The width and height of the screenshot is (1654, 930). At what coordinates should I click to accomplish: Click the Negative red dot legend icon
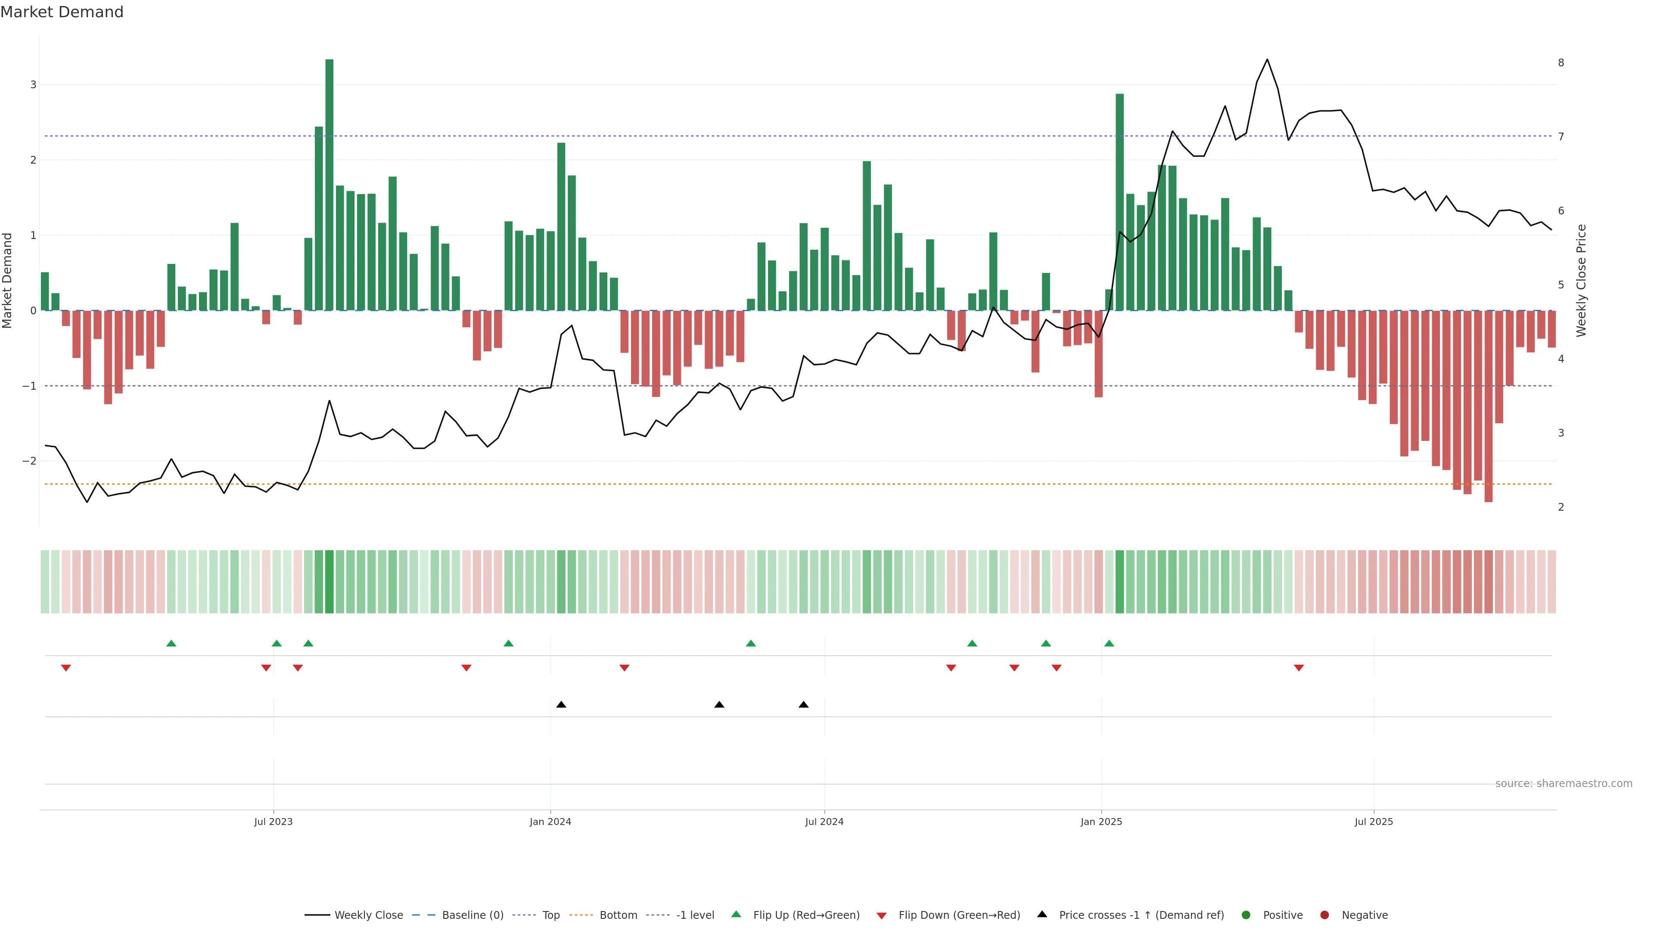coord(1324,914)
